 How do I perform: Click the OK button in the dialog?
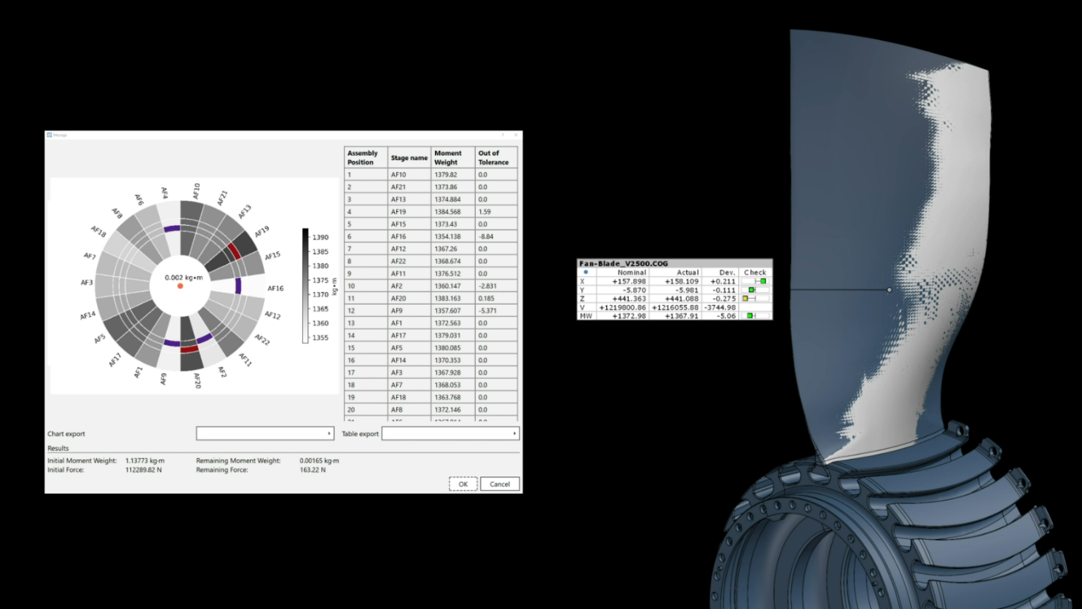point(463,484)
